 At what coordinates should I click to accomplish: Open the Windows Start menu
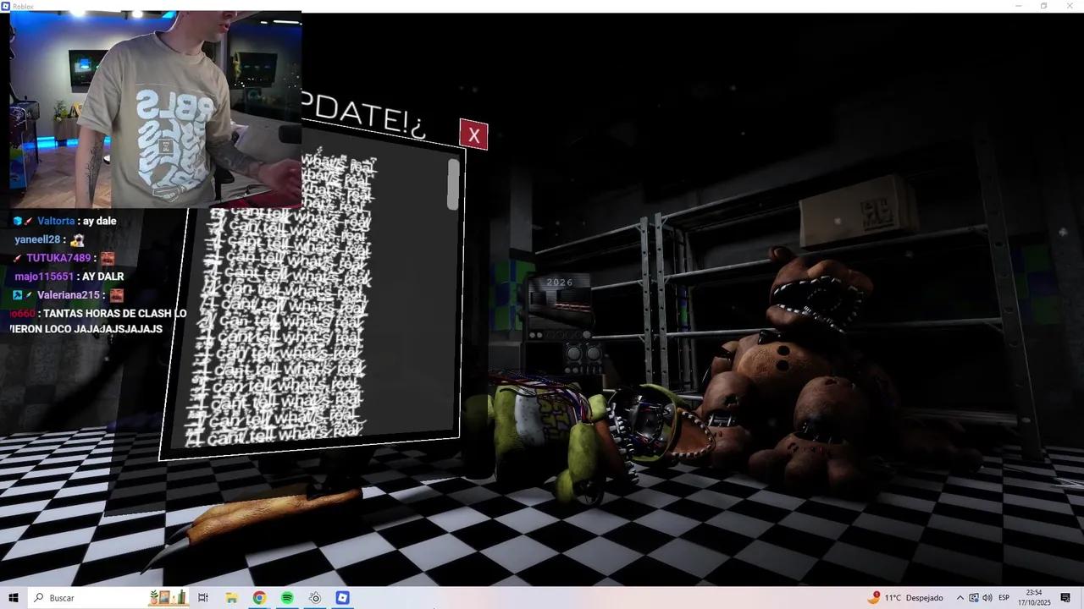tap(13, 598)
